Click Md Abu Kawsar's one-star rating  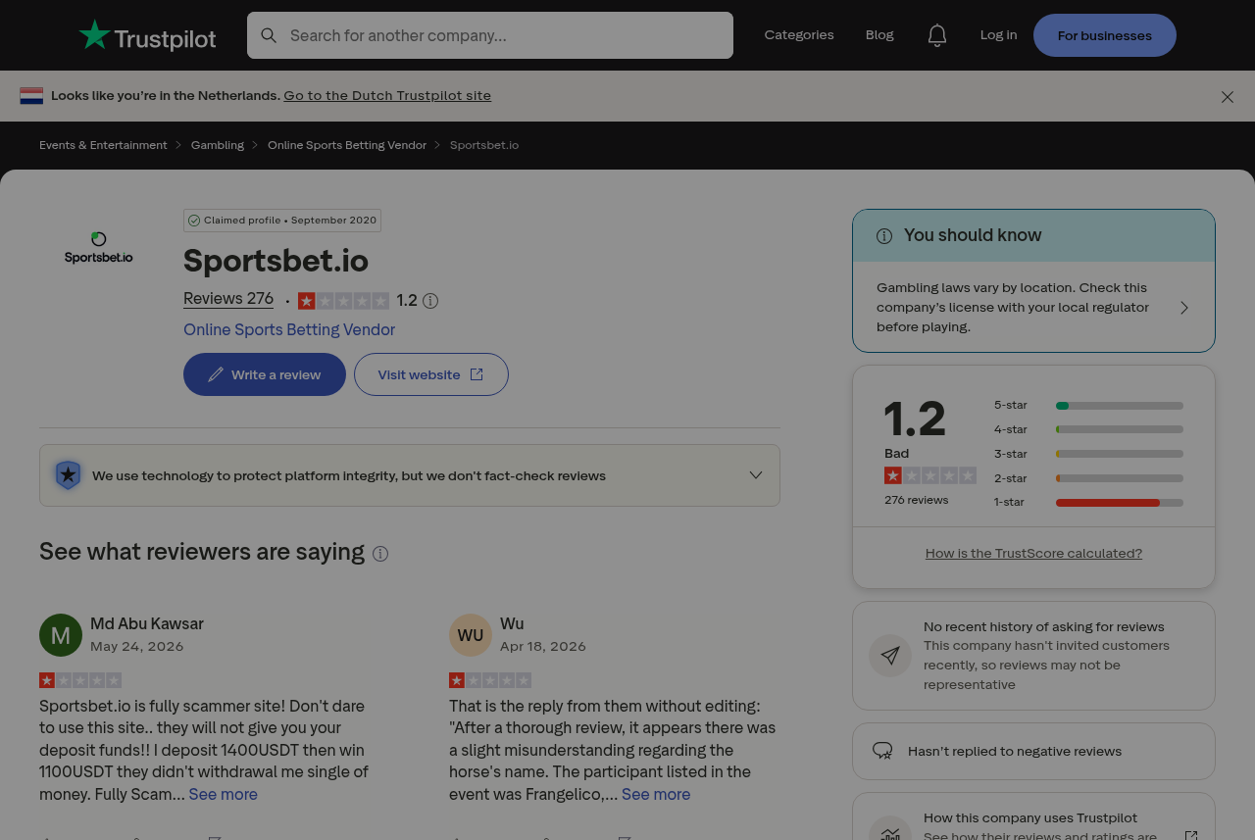(80, 680)
